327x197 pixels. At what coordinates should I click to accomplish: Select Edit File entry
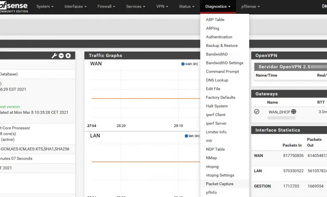point(225,89)
